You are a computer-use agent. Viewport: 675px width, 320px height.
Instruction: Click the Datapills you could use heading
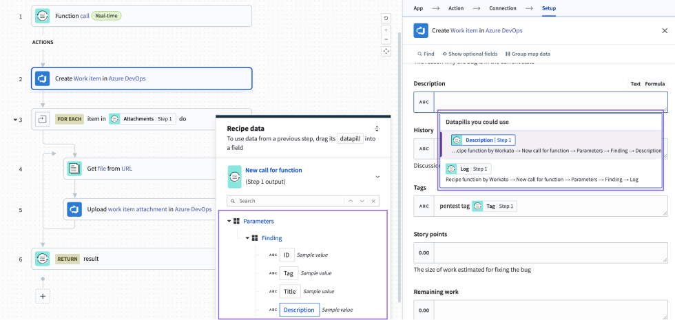pos(477,122)
